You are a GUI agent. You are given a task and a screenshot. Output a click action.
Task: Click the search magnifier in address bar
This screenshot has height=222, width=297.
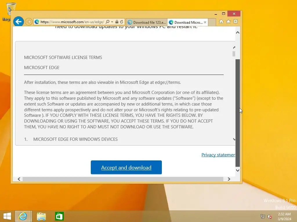tap(108, 22)
